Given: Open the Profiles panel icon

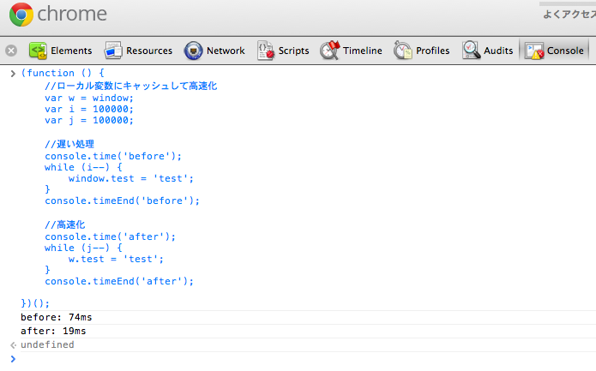Looking at the screenshot, I should (402, 51).
